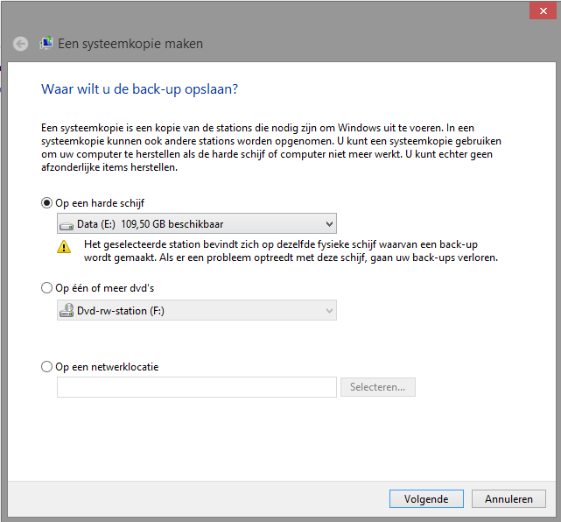Expand the Data (E:) drive dropdown arrow

[x=329, y=224]
